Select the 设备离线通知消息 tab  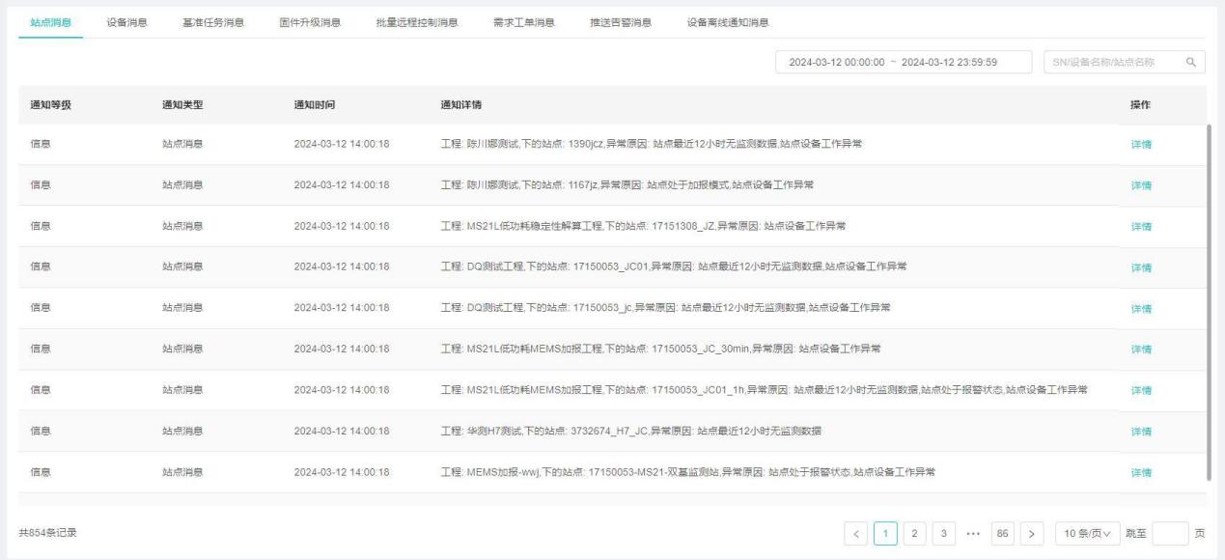coord(728,22)
